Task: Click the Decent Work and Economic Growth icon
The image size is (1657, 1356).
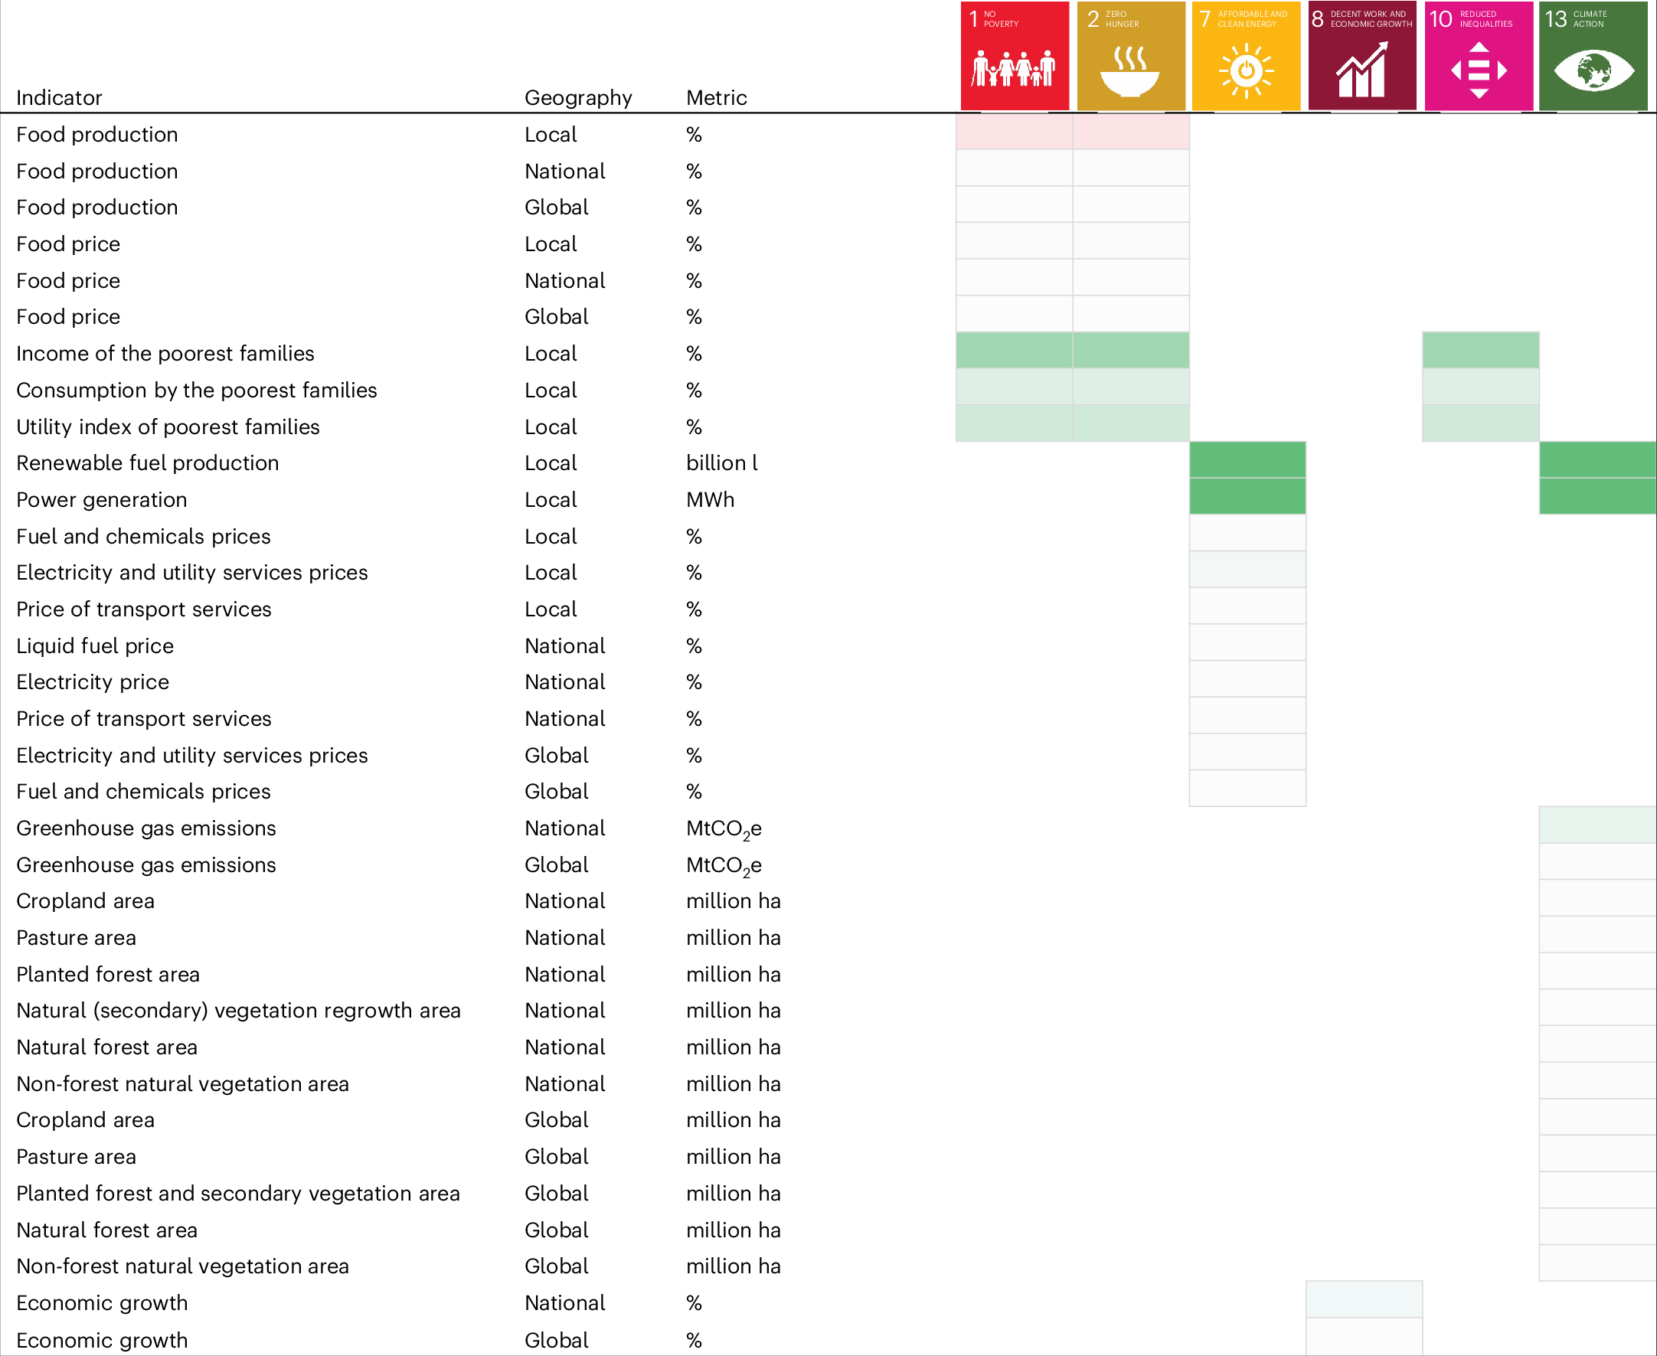Action: click(x=1361, y=55)
